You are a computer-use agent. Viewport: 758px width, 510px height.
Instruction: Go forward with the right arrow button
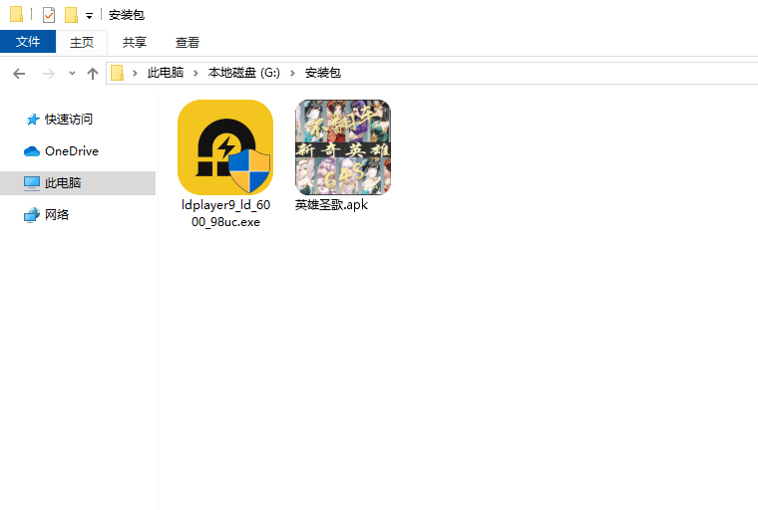48,74
